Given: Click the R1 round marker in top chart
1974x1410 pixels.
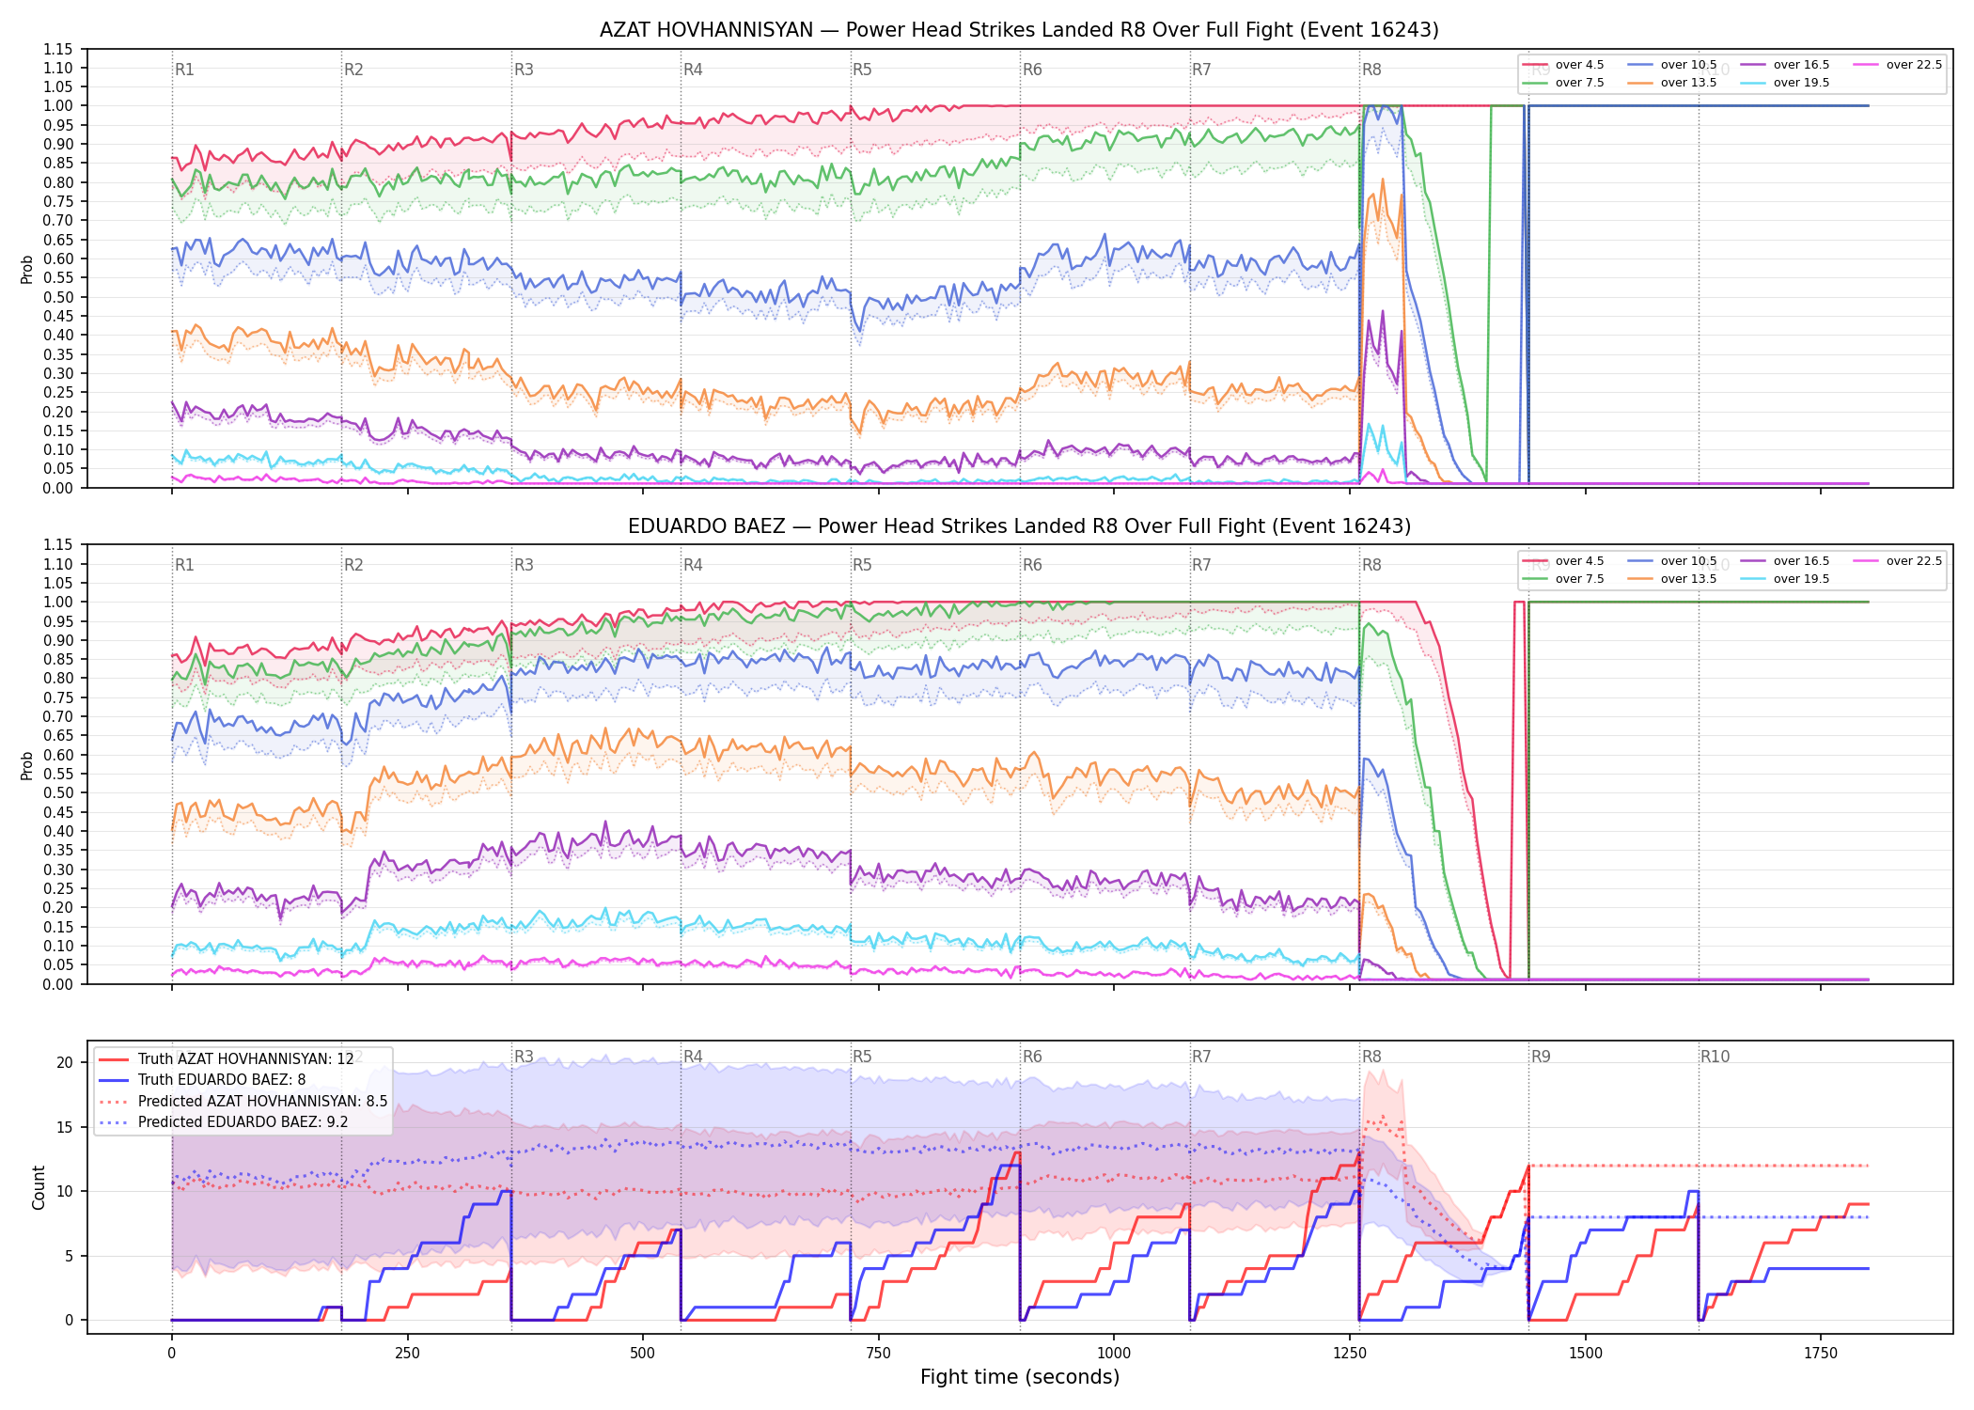Looking at the screenshot, I should click(x=184, y=70).
